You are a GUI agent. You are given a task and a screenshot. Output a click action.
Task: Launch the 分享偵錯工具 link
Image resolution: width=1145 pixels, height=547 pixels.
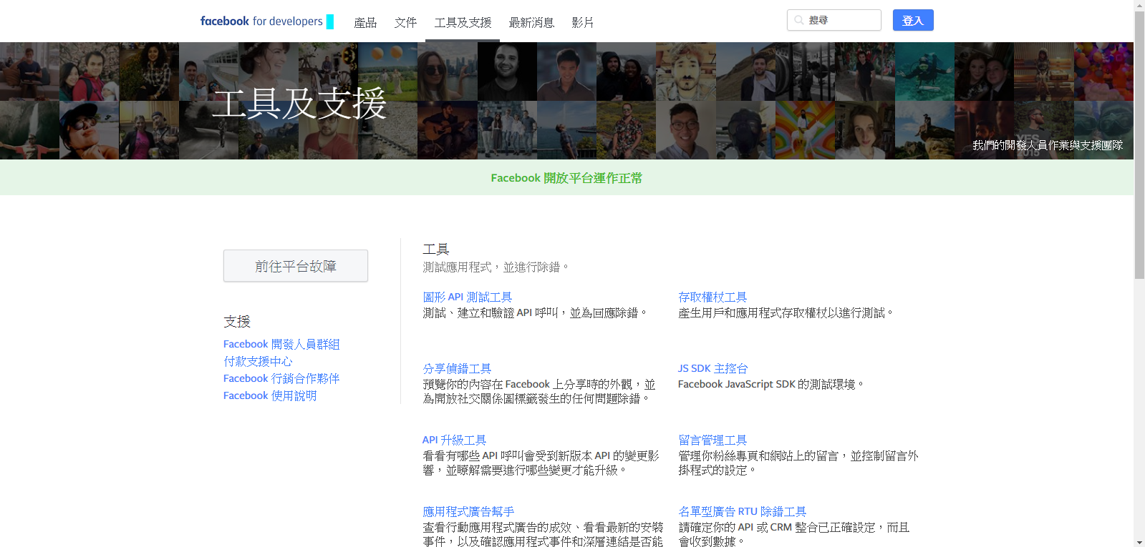pos(457,368)
